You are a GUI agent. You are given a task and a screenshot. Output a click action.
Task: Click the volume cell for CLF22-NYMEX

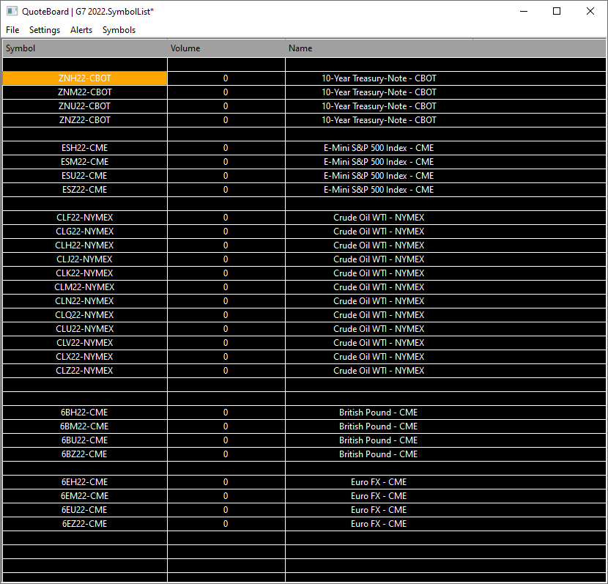[226, 218]
